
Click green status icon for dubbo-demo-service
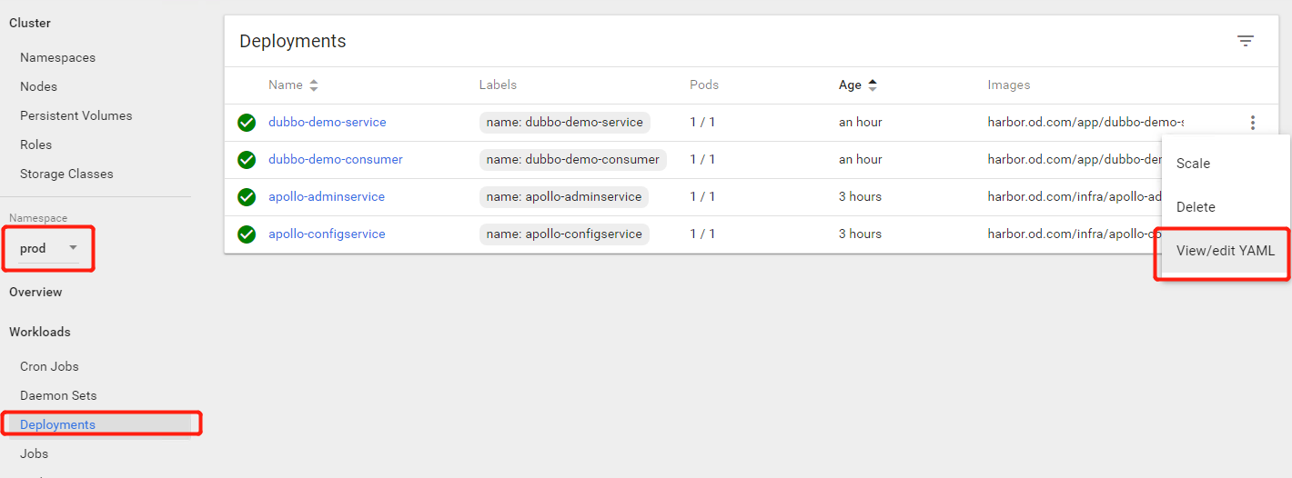tap(247, 123)
